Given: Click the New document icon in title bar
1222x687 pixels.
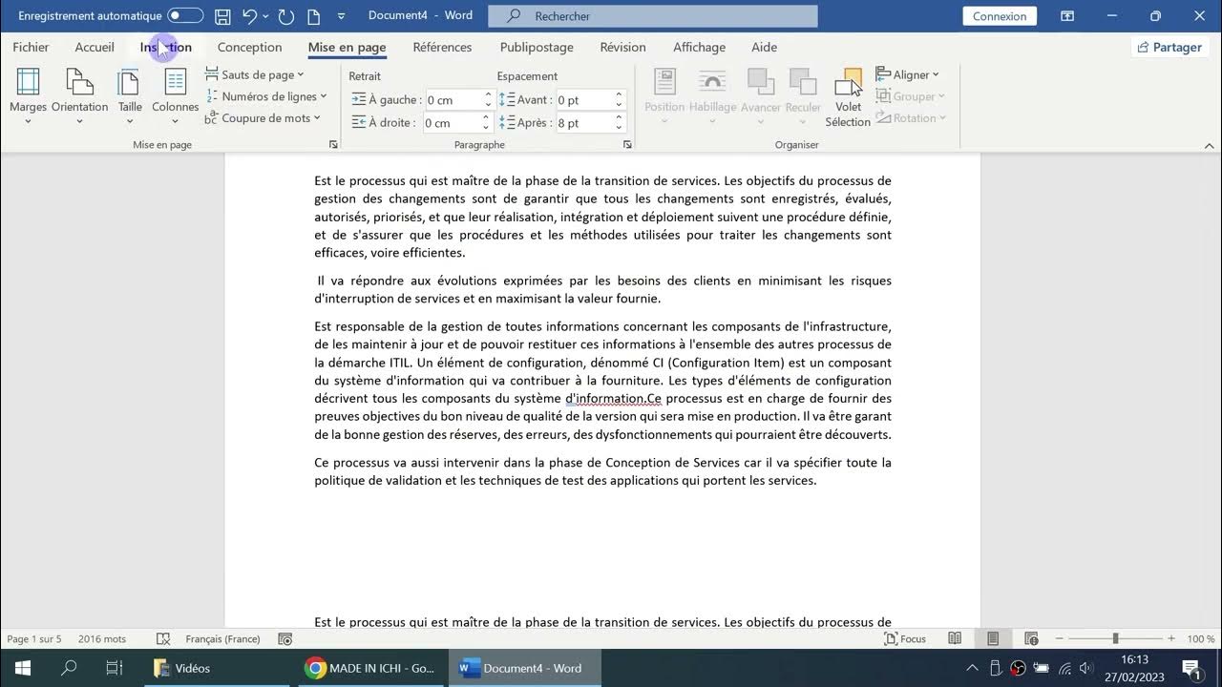Looking at the screenshot, I should [x=313, y=16].
